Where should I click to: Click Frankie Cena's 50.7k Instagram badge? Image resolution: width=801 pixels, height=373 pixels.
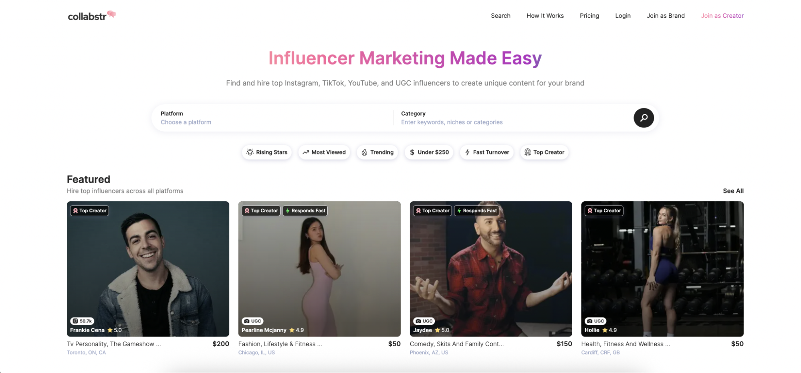tap(82, 321)
